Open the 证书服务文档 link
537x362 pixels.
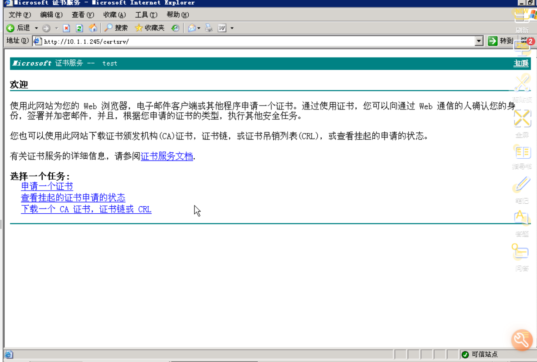tap(167, 156)
